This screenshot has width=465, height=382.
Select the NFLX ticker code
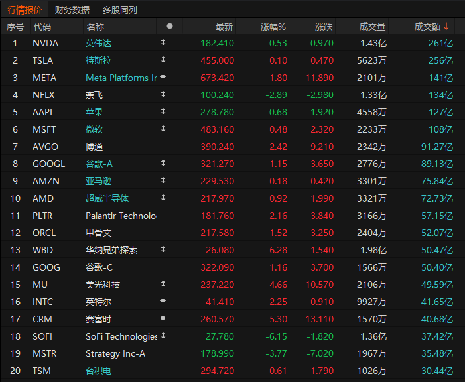click(x=43, y=95)
